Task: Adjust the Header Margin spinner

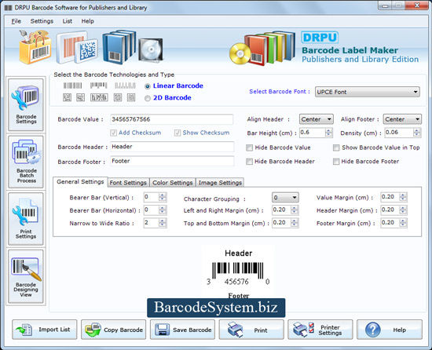Action: point(403,210)
